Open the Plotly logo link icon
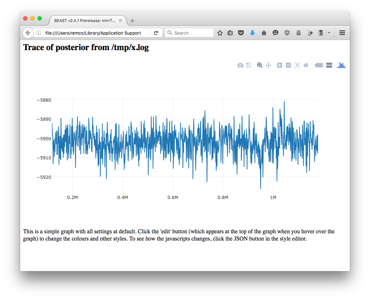370x300 pixels. (x=341, y=65)
